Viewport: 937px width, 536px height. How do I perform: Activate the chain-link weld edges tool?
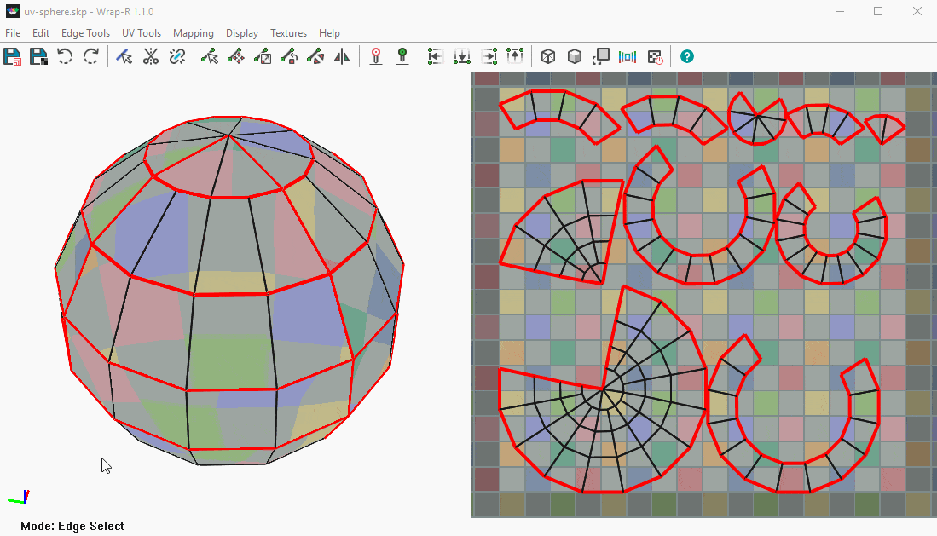[177, 57]
